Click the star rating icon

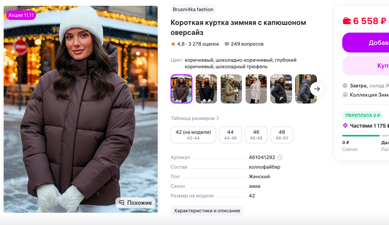(x=173, y=44)
